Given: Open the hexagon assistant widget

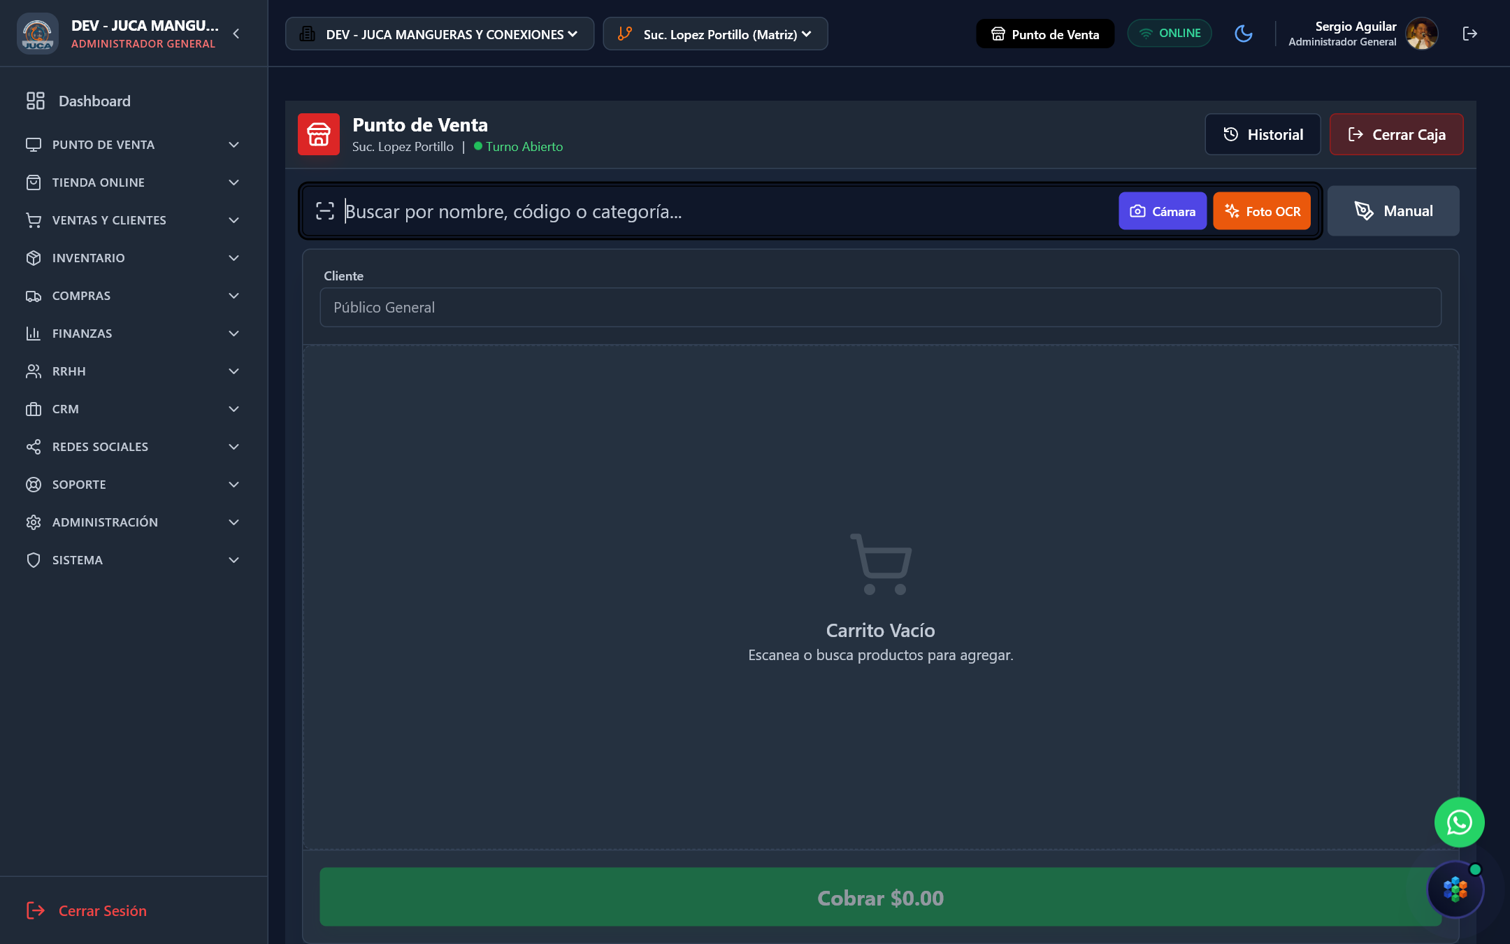Looking at the screenshot, I should point(1455,889).
